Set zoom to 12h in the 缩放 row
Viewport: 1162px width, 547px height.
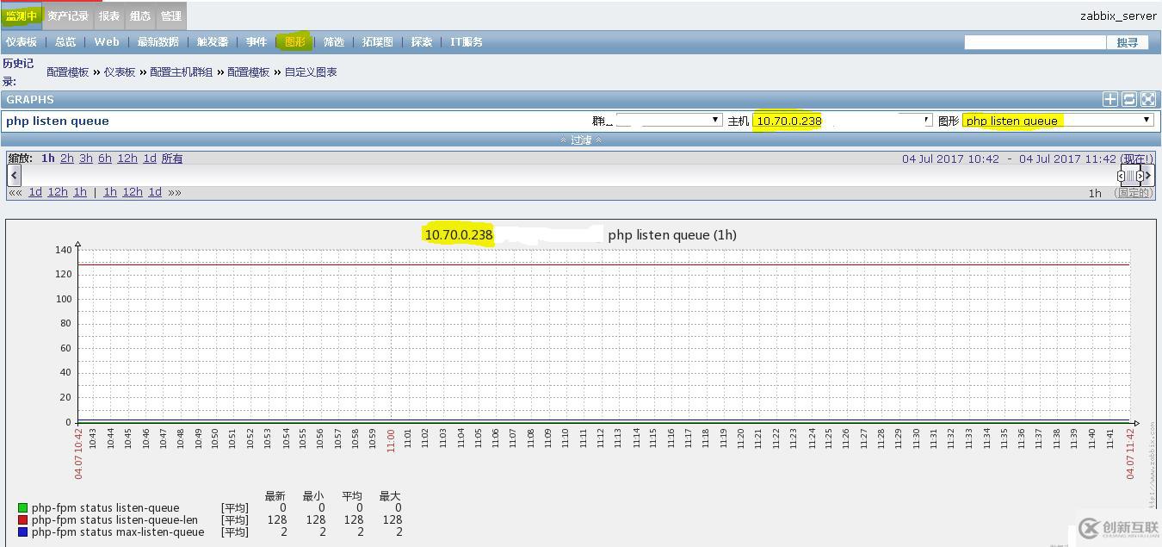pos(127,159)
